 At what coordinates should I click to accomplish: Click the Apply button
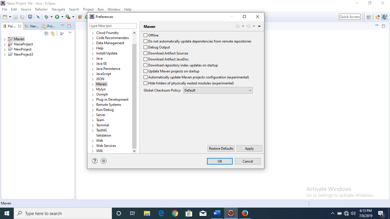(x=250, y=149)
